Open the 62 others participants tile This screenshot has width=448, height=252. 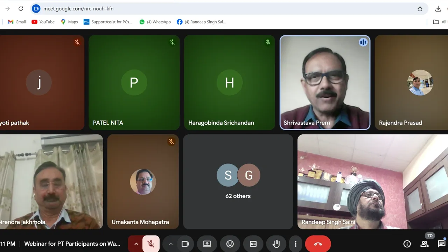pyautogui.click(x=238, y=182)
